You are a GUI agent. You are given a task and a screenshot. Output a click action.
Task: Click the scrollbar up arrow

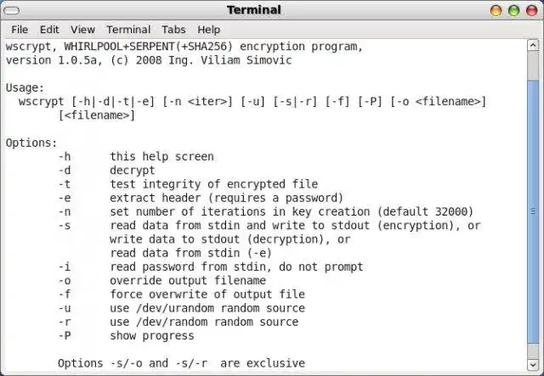[x=536, y=44]
